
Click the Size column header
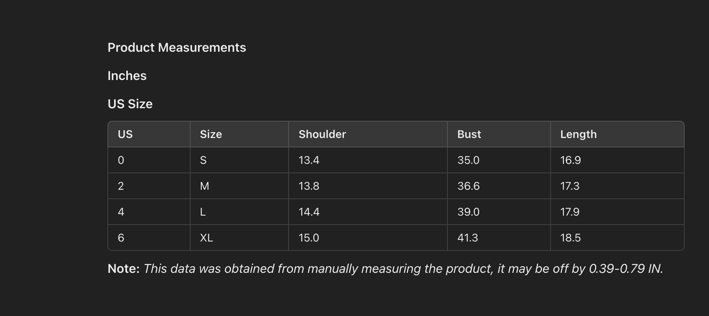point(211,134)
